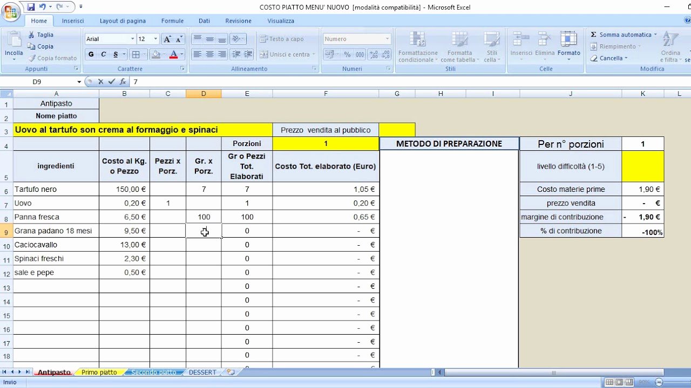Cancel formula bar entry (X)

(100, 82)
